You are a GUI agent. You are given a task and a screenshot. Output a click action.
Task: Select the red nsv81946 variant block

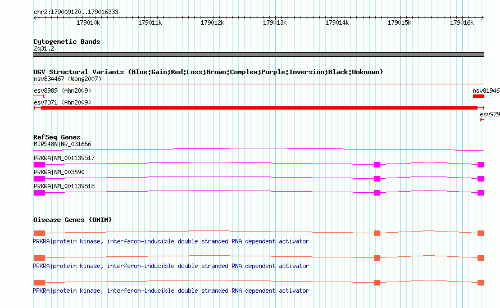point(479,96)
